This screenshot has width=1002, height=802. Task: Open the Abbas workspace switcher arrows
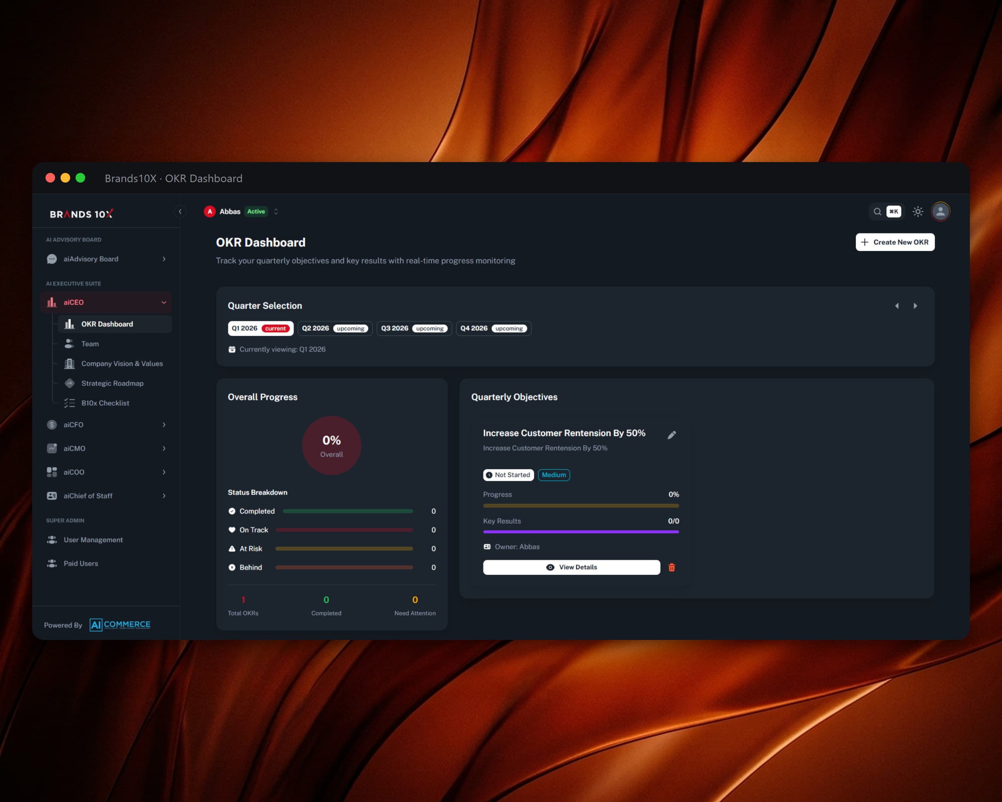click(x=276, y=211)
